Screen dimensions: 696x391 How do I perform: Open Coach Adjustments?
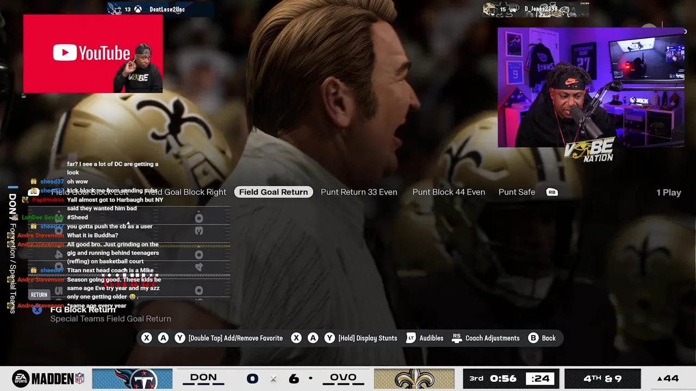pos(492,338)
